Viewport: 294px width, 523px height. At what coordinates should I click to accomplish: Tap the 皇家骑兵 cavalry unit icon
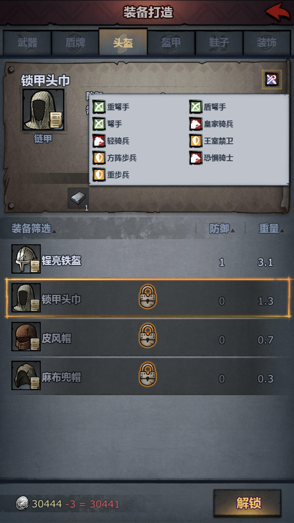pyautogui.click(x=196, y=124)
